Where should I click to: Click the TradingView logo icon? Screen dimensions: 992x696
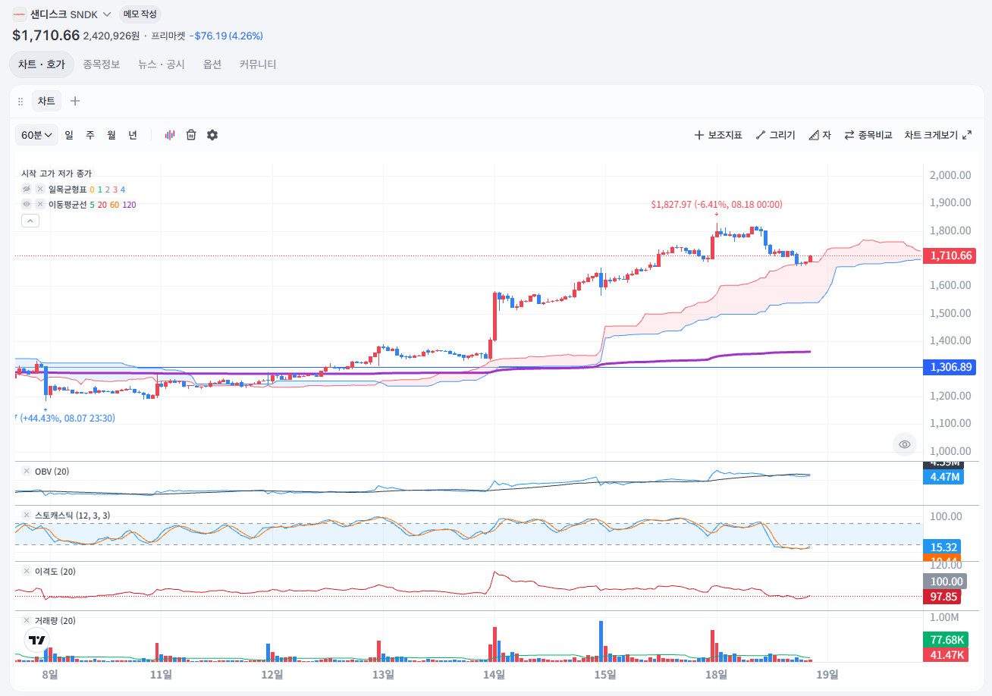(36, 640)
